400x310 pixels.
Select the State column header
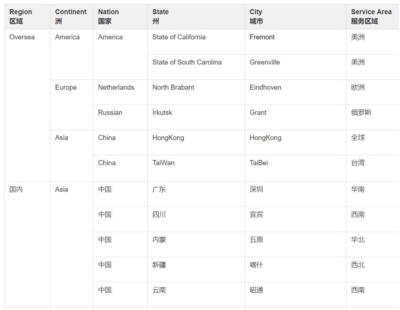tap(196, 17)
